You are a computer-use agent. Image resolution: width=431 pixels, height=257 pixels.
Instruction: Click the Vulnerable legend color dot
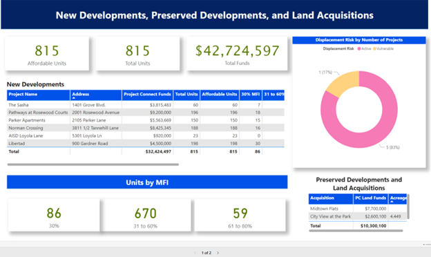point(374,48)
